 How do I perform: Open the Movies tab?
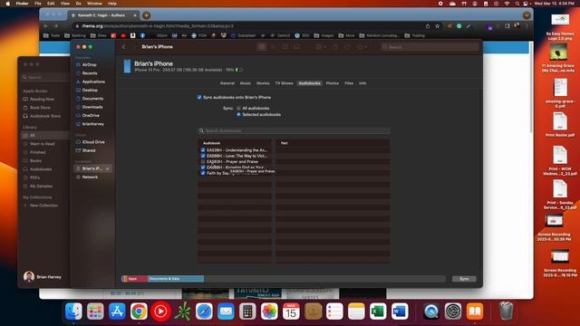pyautogui.click(x=263, y=83)
